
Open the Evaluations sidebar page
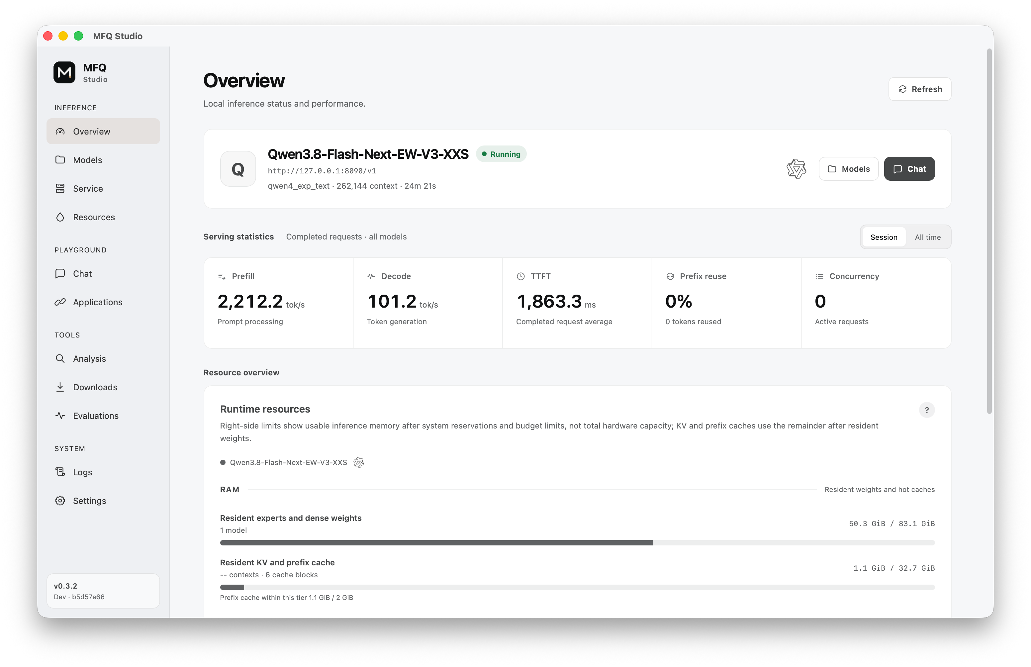coord(103,415)
